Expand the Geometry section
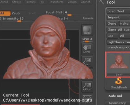130x105 pixels. coord(117,103)
